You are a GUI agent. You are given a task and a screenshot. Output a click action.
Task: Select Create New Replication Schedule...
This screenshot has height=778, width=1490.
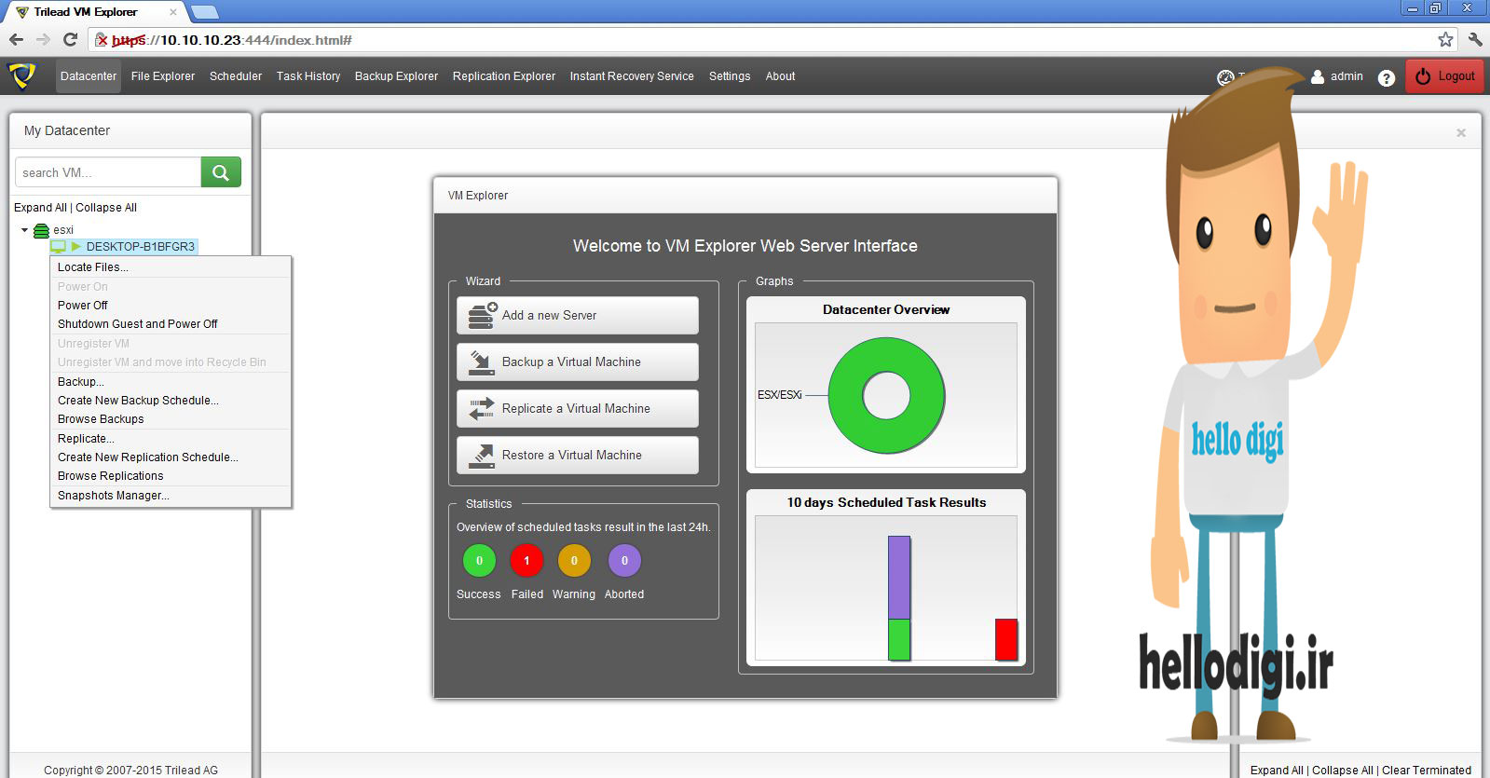171,457
